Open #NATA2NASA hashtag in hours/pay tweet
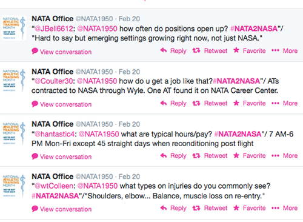 point(238,134)
